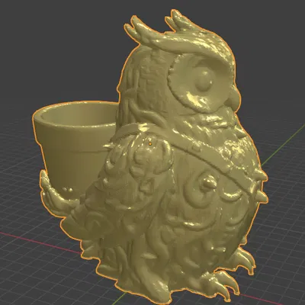Click the orange object origin dot
Screen dimensions: 305x305
pyautogui.click(x=150, y=144)
